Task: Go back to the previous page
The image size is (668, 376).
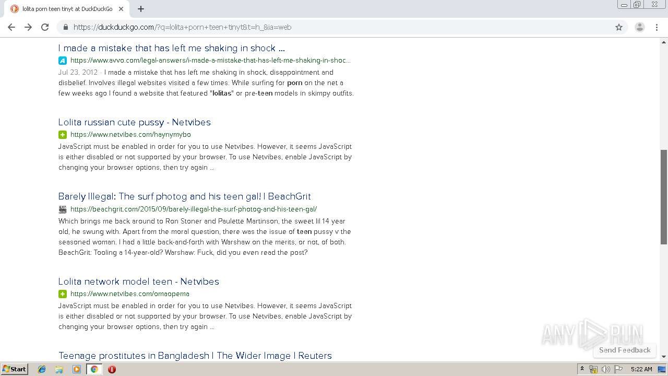Action: click(x=11, y=27)
